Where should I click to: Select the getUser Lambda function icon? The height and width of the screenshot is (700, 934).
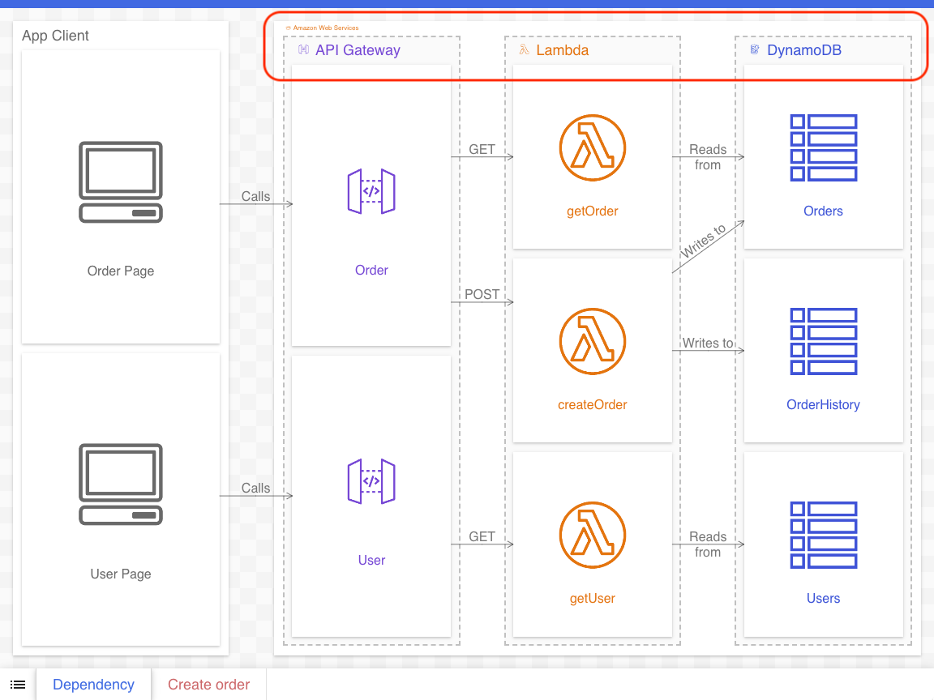pos(592,535)
